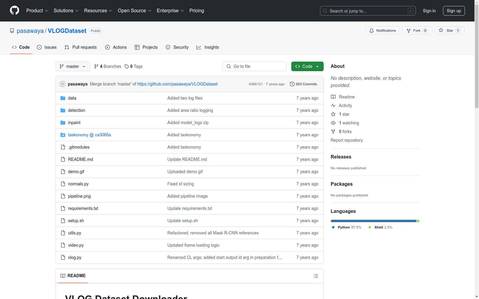Click the blue Python language dot
479x299 pixels.
[x=333, y=227]
